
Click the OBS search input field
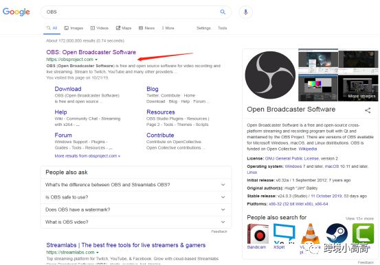click(x=131, y=12)
